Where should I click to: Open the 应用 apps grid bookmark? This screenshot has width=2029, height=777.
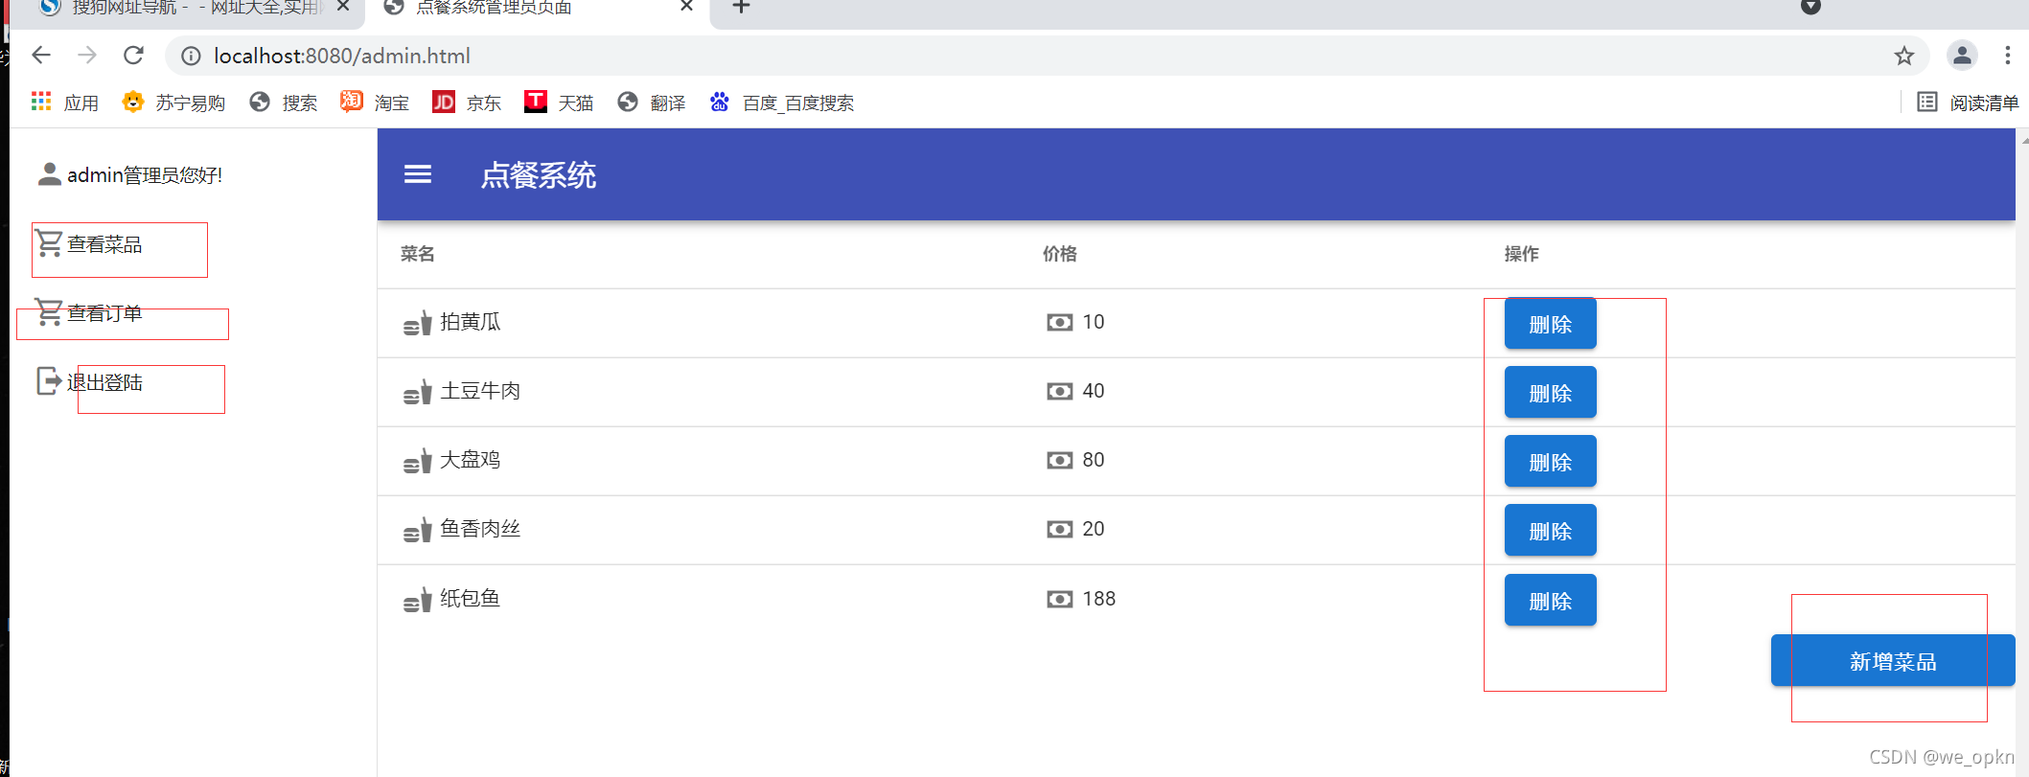click(x=64, y=102)
